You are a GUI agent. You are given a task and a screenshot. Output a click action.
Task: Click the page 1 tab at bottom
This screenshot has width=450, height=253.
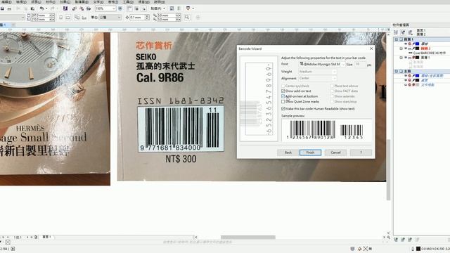pos(47,237)
